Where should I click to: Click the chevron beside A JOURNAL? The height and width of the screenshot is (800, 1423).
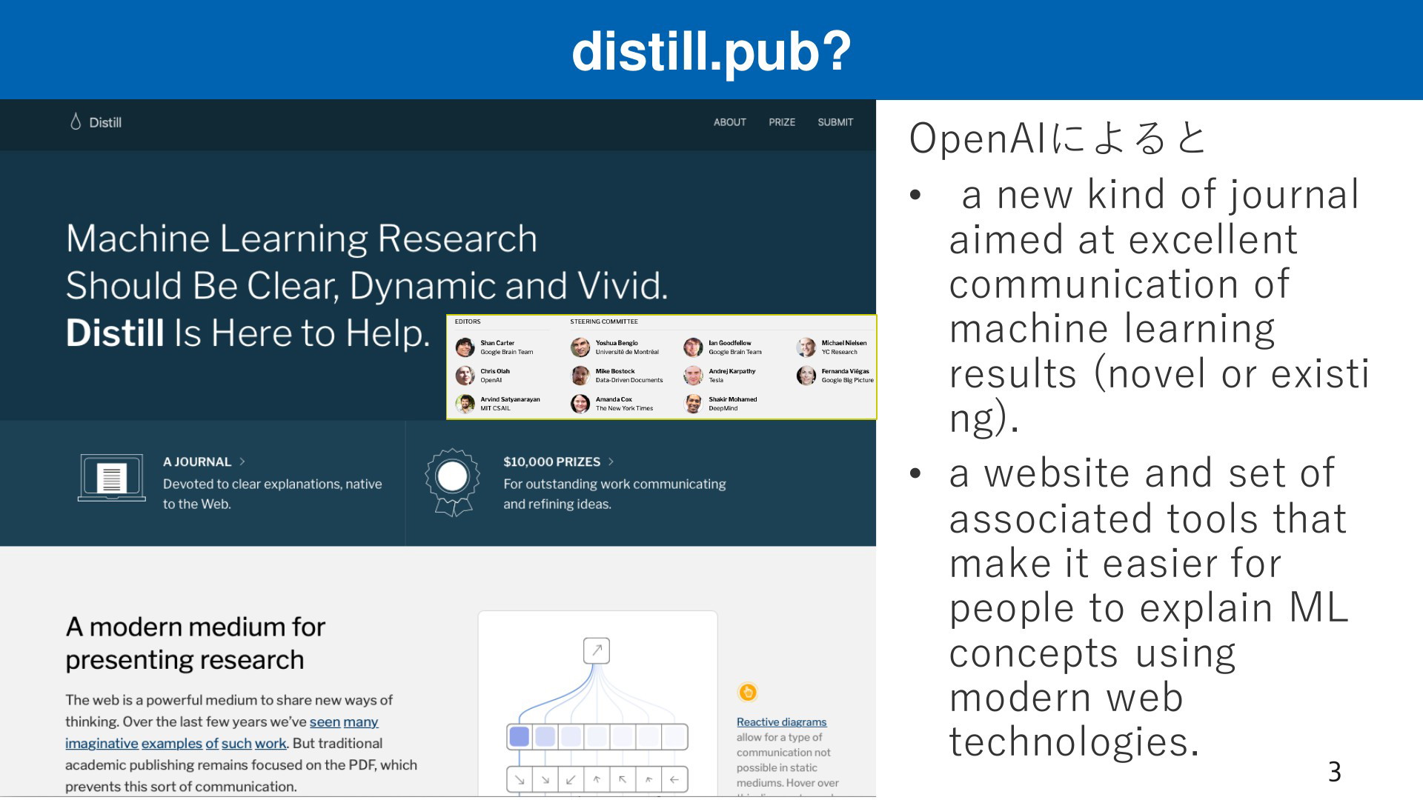tap(242, 461)
